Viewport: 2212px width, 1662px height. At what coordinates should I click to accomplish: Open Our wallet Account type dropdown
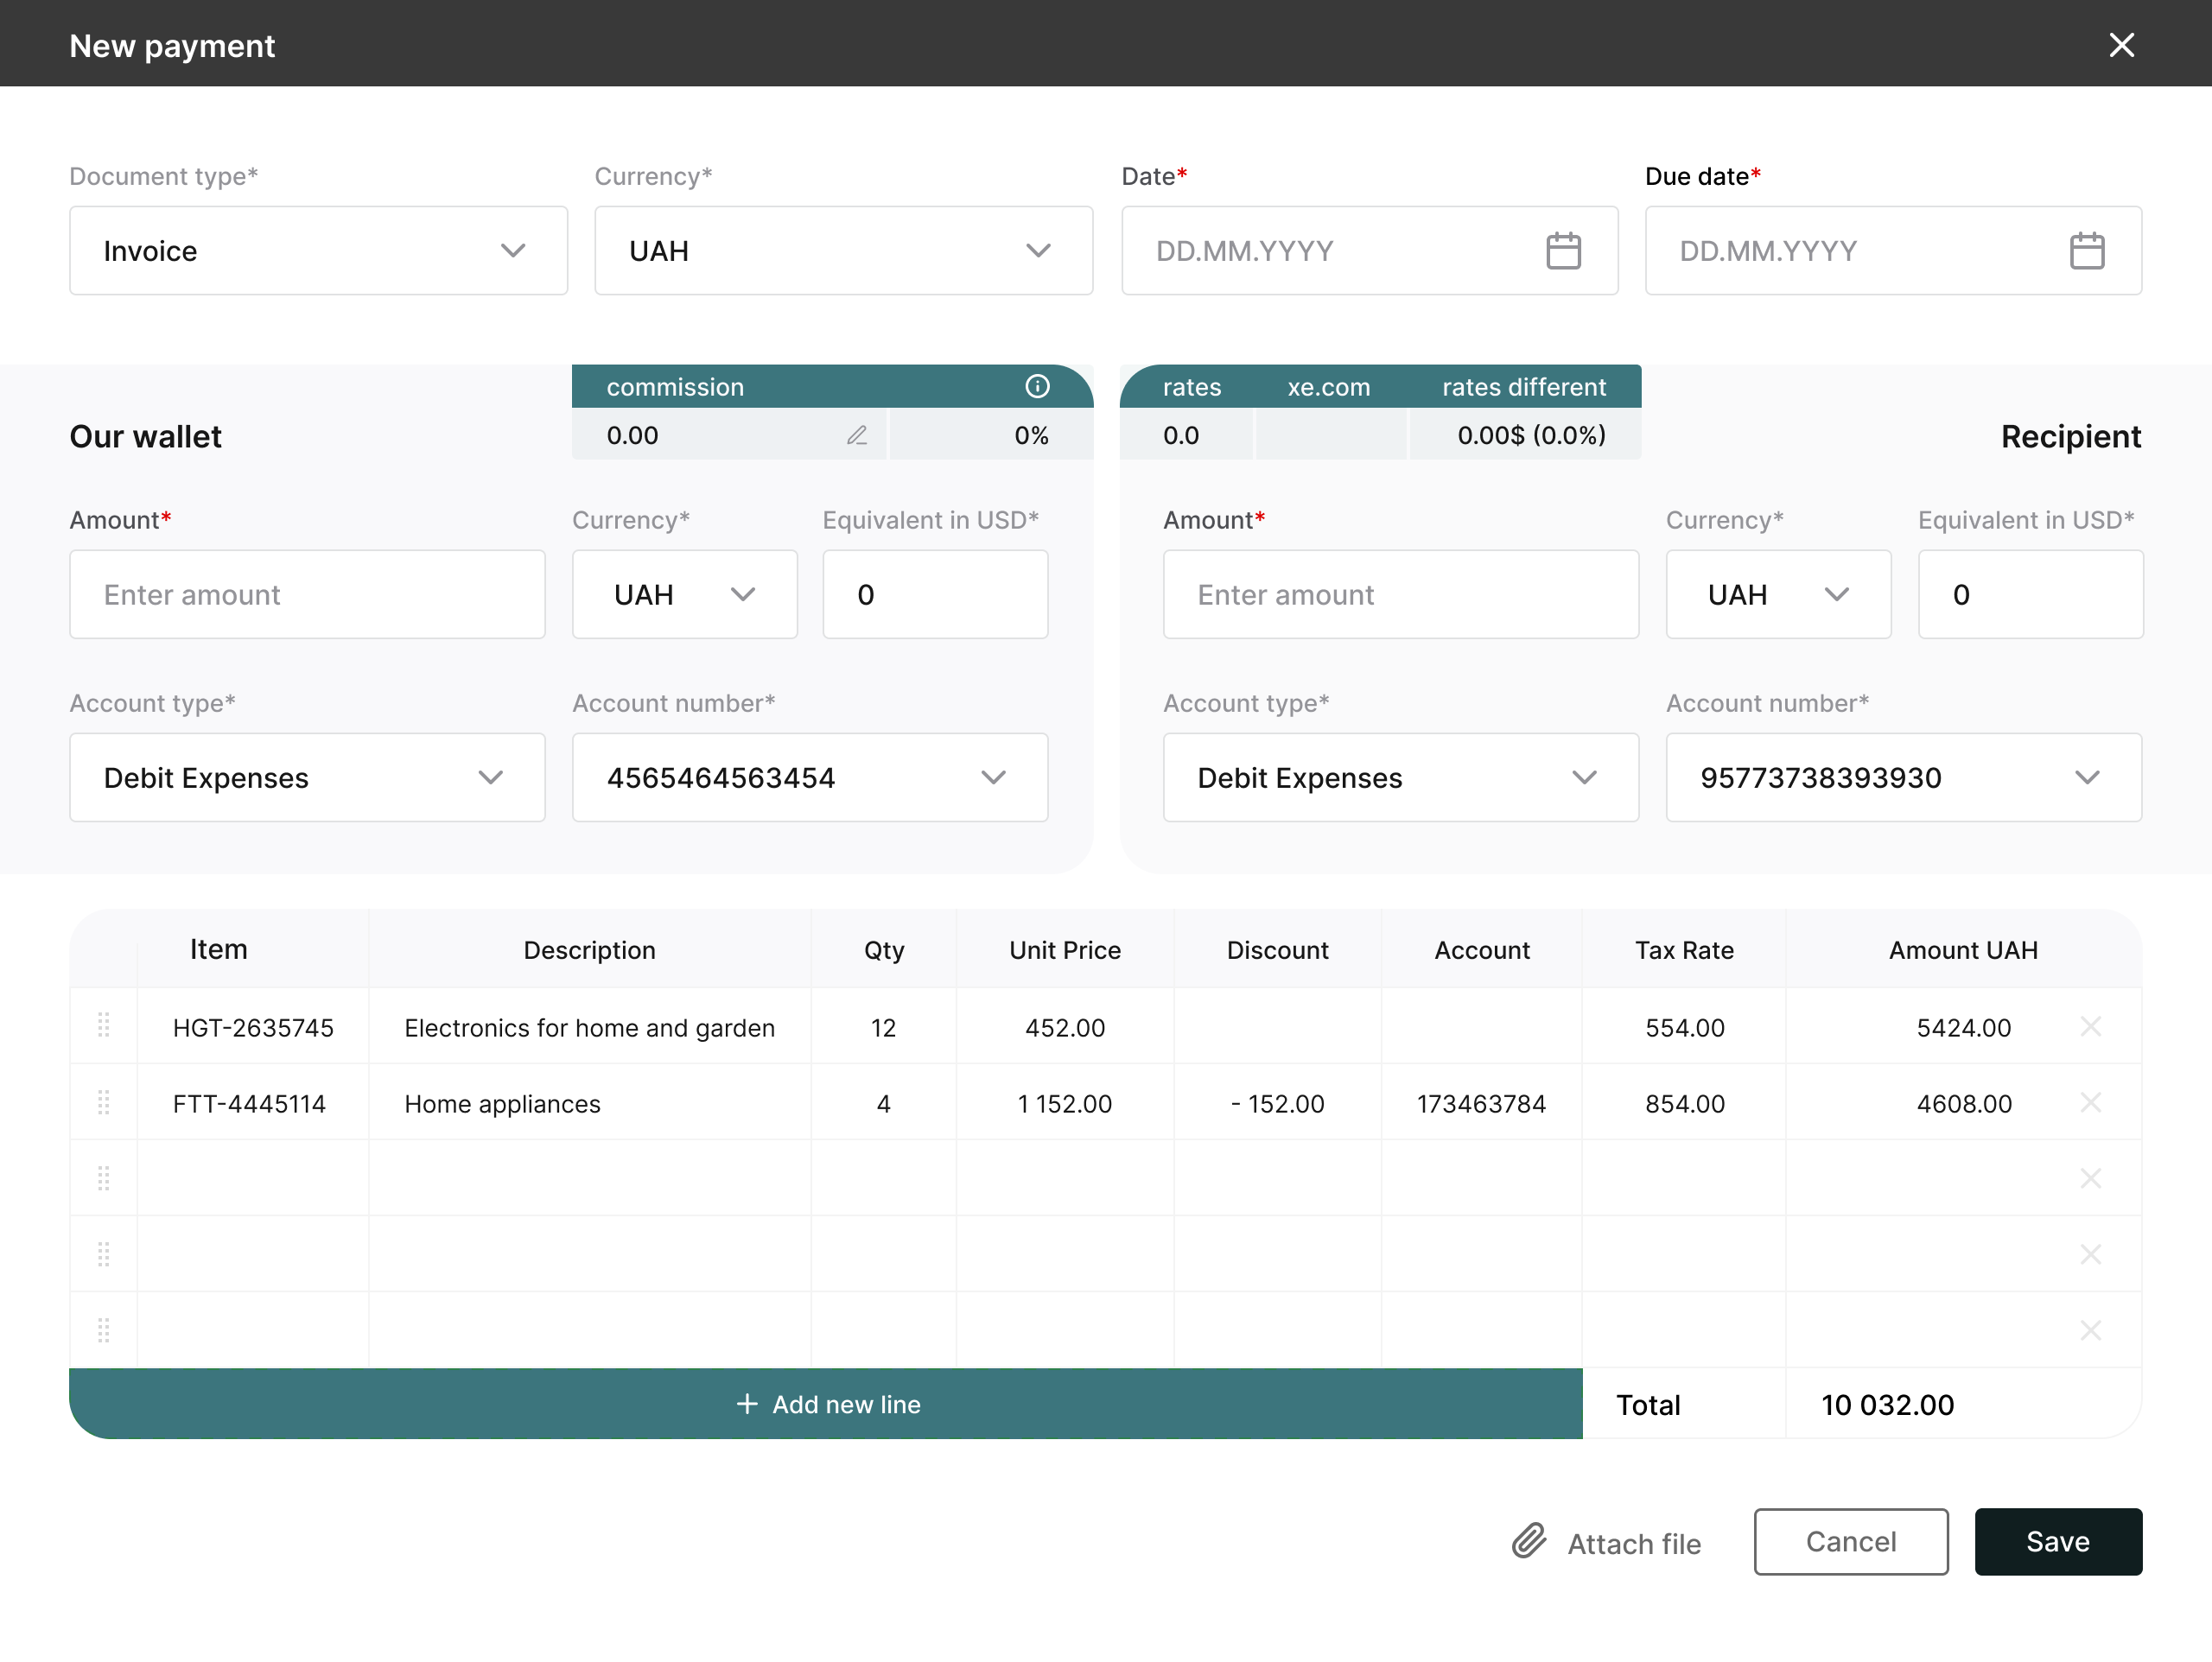click(x=307, y=777)
